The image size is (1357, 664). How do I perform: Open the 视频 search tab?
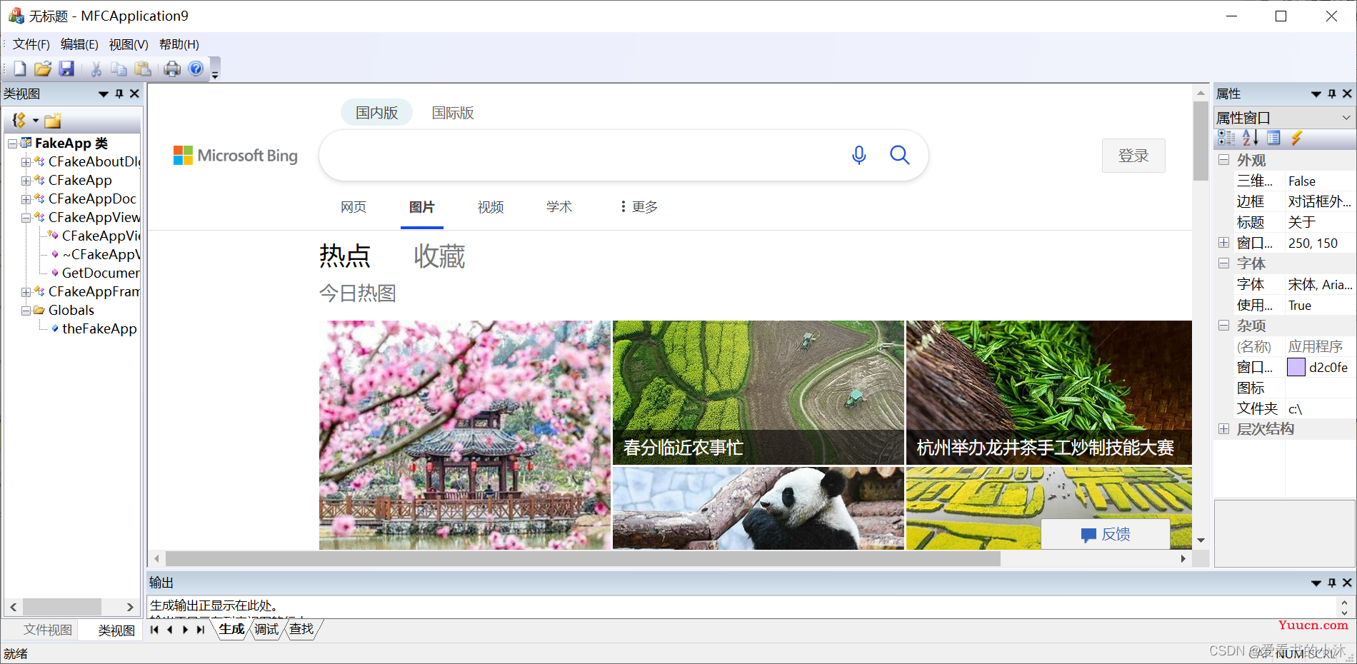[x=491, y=207]
